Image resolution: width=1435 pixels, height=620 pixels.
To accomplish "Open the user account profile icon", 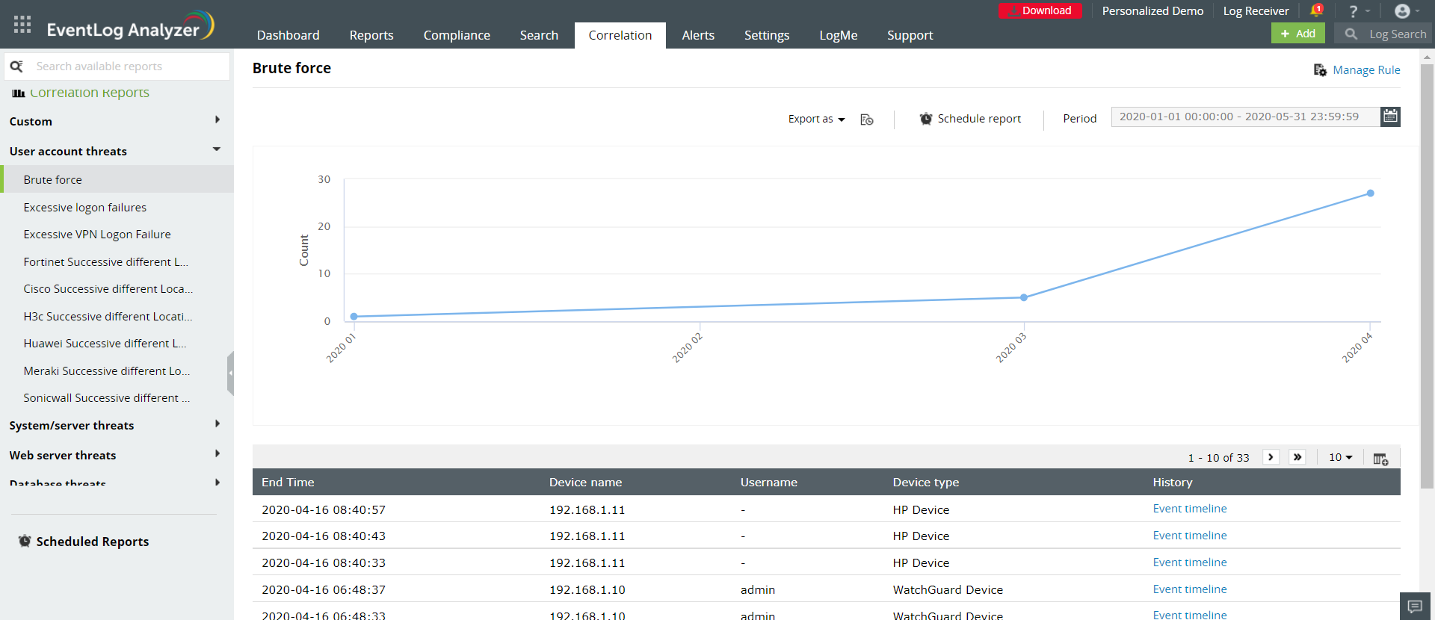I will [1403, 11].
